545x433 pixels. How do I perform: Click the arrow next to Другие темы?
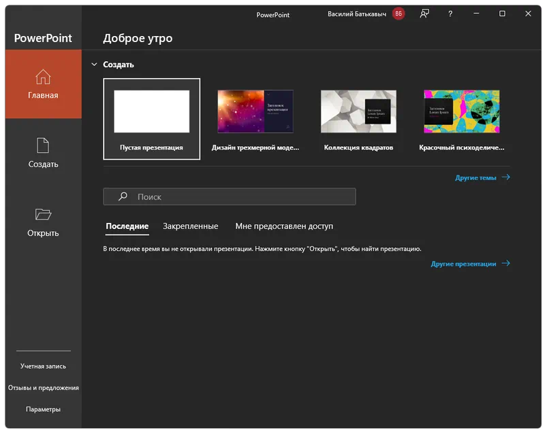coord(505,177)
